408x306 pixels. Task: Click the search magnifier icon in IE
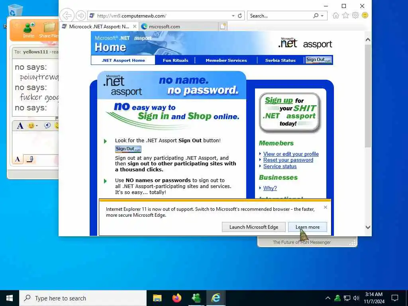[316, 16]
